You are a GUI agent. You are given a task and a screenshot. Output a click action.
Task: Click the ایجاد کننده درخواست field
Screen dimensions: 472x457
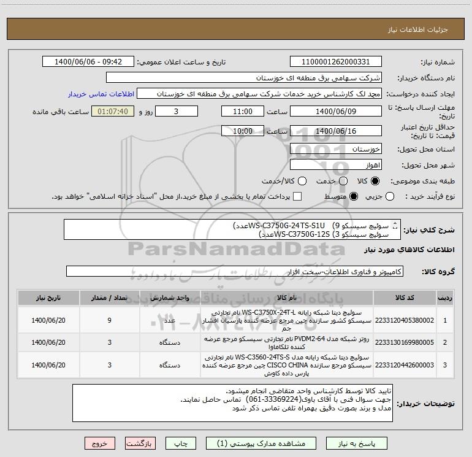[x=259, y=94]
